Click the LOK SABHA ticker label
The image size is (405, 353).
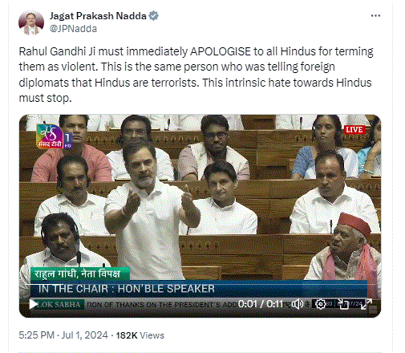(59, 304)
